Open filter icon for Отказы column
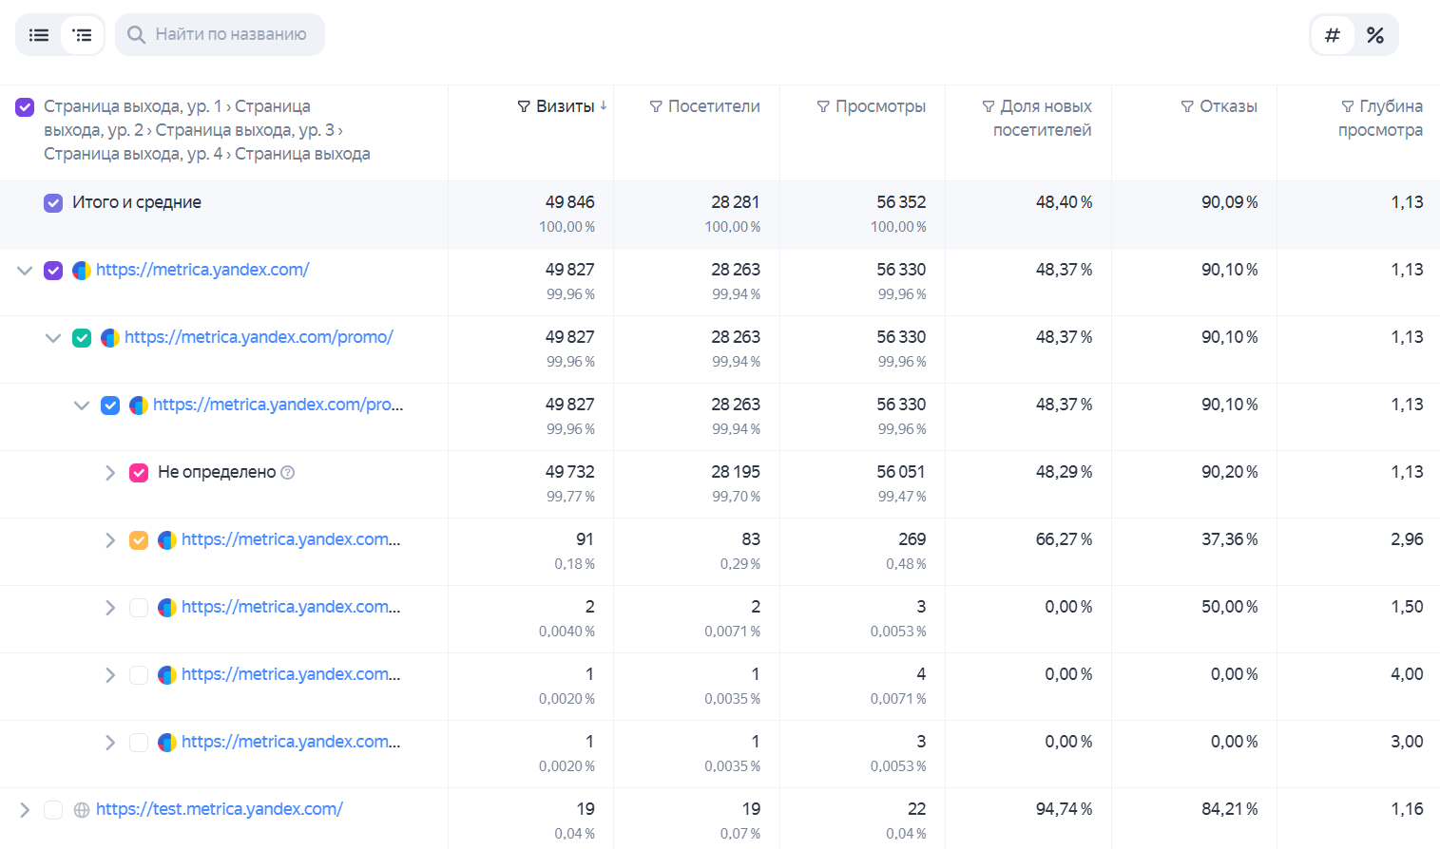This screenshot has width=1440, height=849. tap(1187, 106)
